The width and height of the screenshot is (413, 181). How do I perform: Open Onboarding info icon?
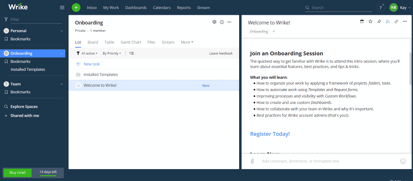[222, 22]
